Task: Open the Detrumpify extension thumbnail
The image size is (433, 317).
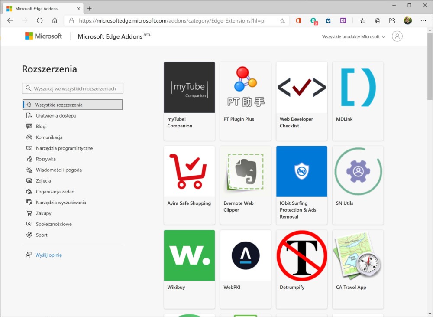Action: click(302, 255)
